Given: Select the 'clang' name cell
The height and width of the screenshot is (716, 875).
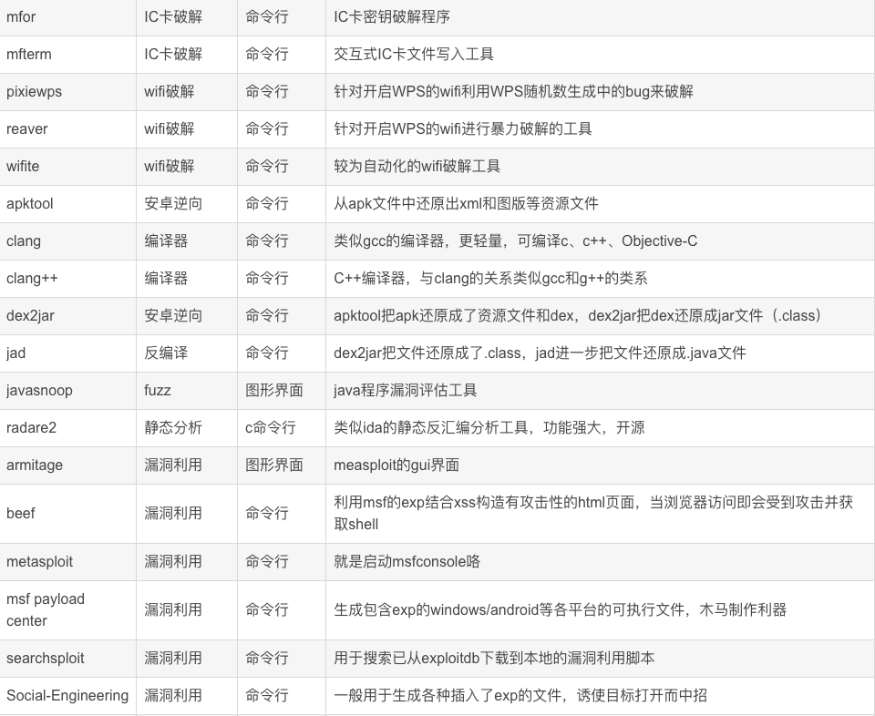Looking at the screenshot, I should [x=24, y=240].
